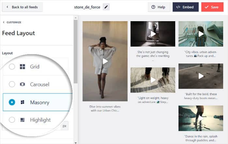Select the Grid layout radio button
This screenshot has width=228, height=144.
(12, 67)
